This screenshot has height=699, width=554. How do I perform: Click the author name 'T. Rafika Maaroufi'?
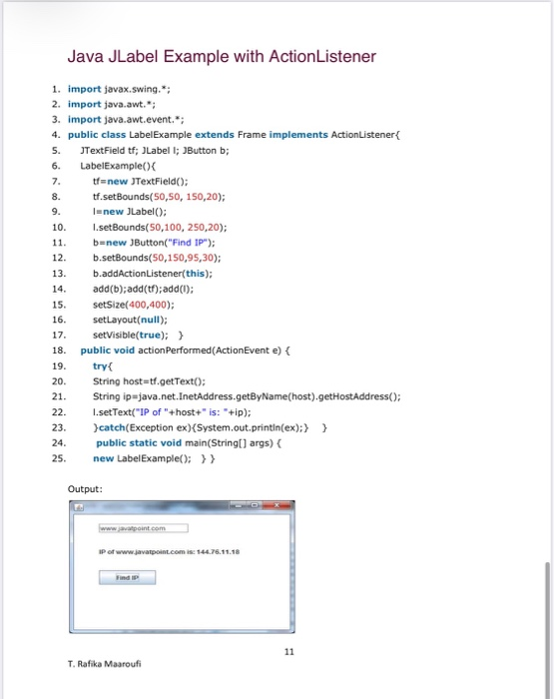(104, 664)
